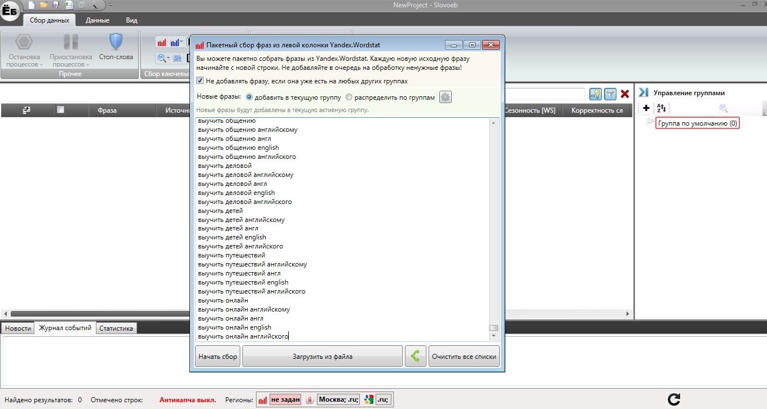Switch to the Сбор данных ribbon tab
Viewport: 767px width, 409px height.
[x=49, y=20]
